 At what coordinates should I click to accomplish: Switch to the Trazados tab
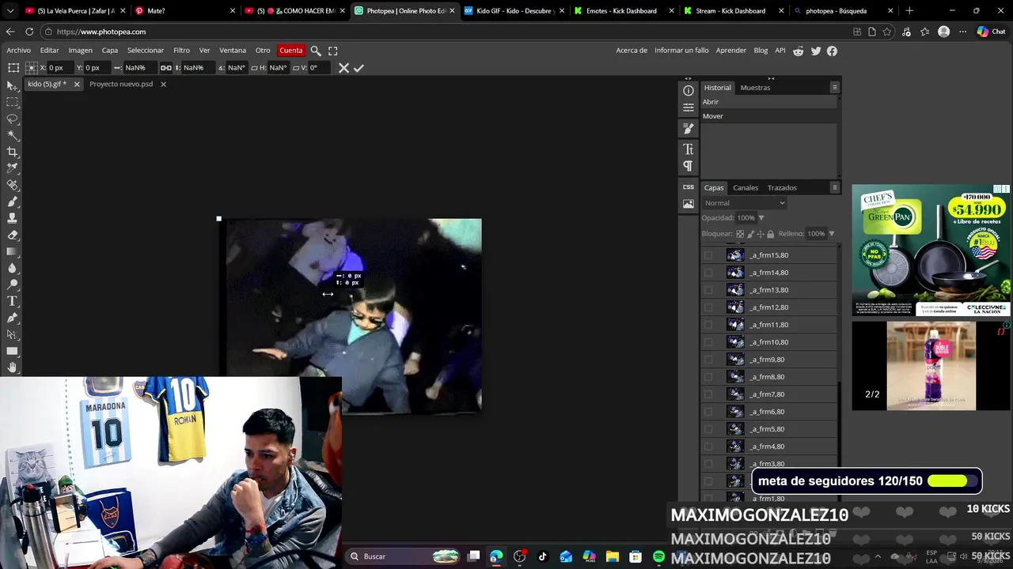[x=782, y=188]
